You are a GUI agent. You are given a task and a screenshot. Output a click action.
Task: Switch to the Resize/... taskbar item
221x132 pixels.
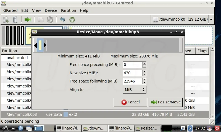pyautogui.click(x=147, y=128)
